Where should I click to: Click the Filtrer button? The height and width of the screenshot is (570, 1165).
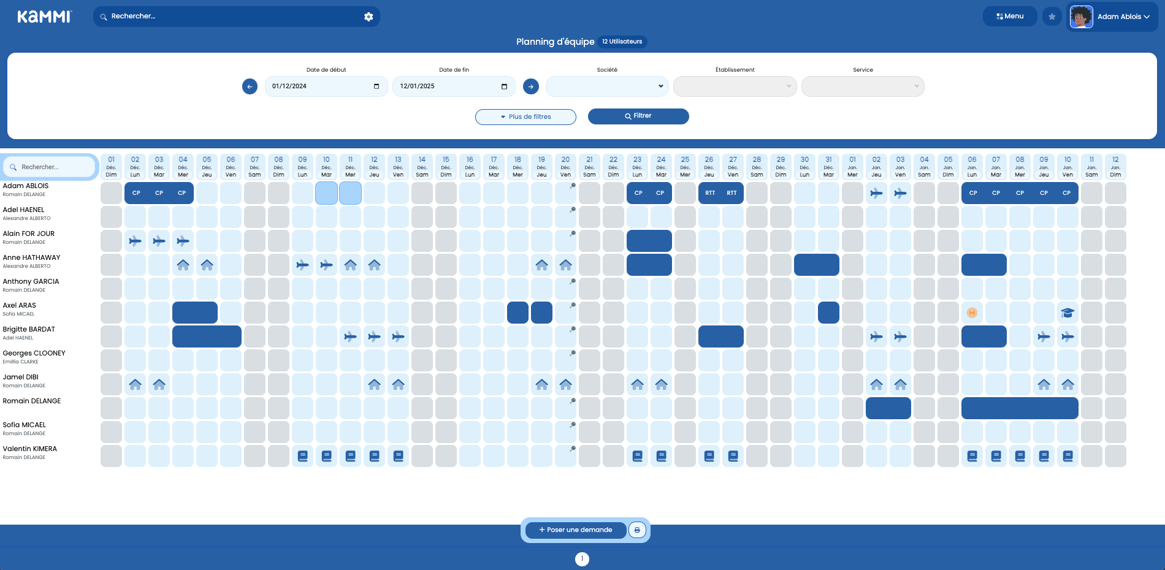click(638, 116)
